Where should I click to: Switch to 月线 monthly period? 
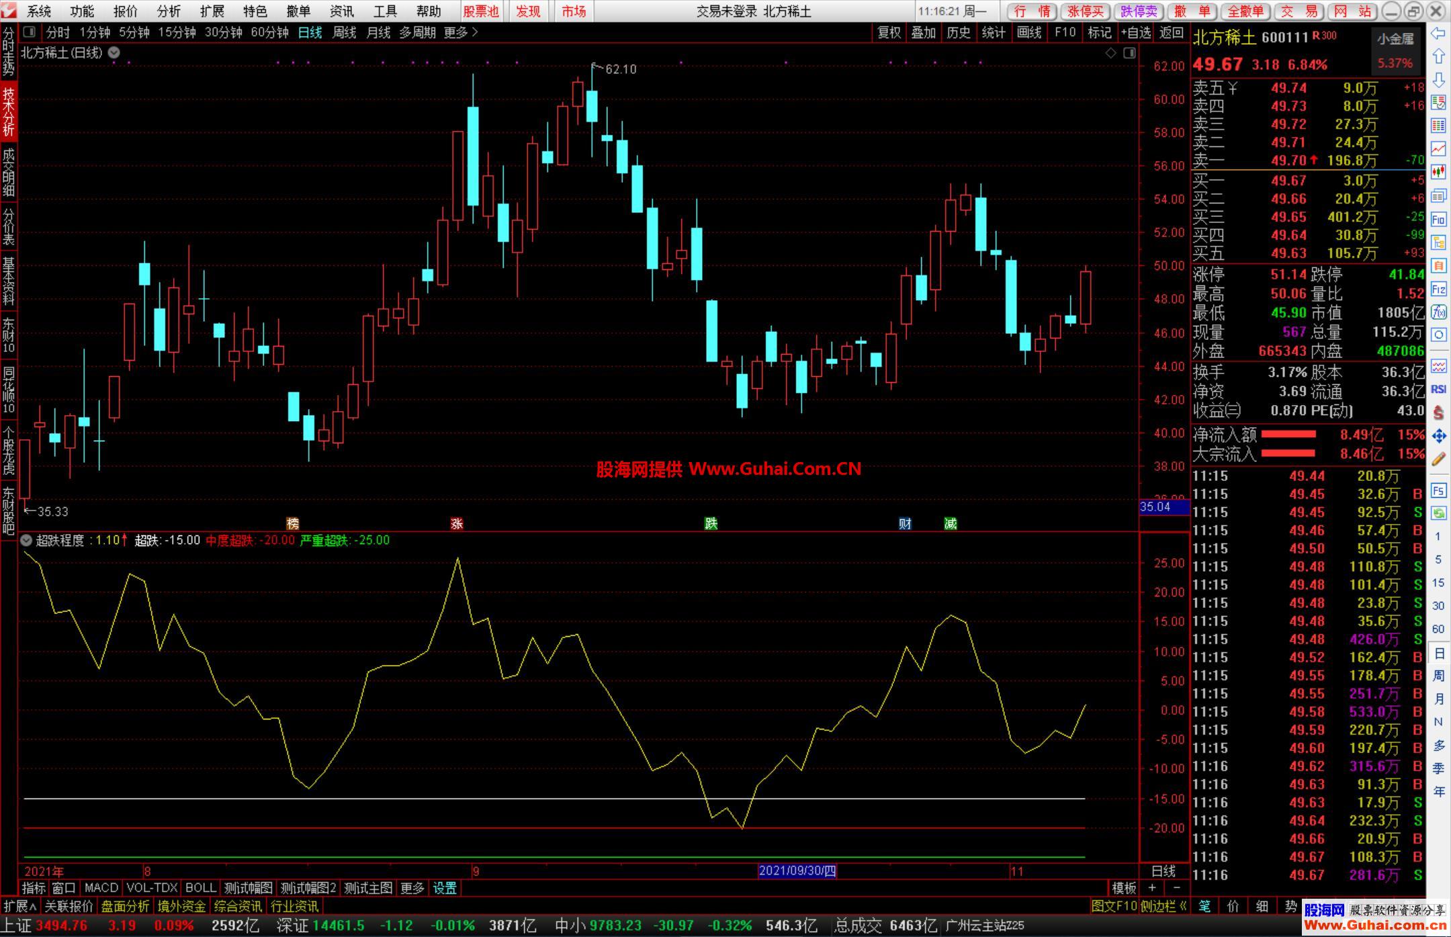pos(378,32)
